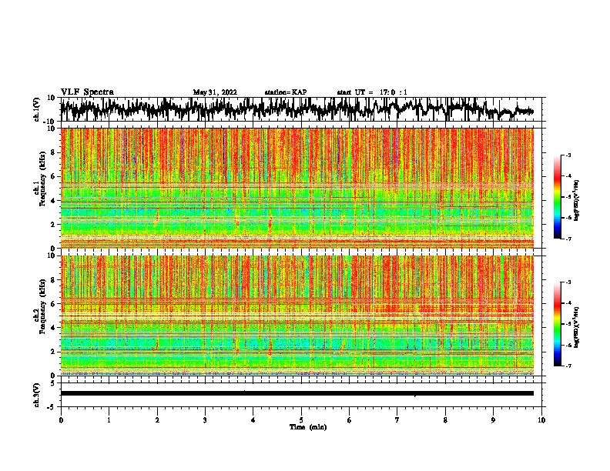The width and height of the screenshot is (610, 471).
Task: Click time axis tick label "9"
Action: click(x=493, y=420)
